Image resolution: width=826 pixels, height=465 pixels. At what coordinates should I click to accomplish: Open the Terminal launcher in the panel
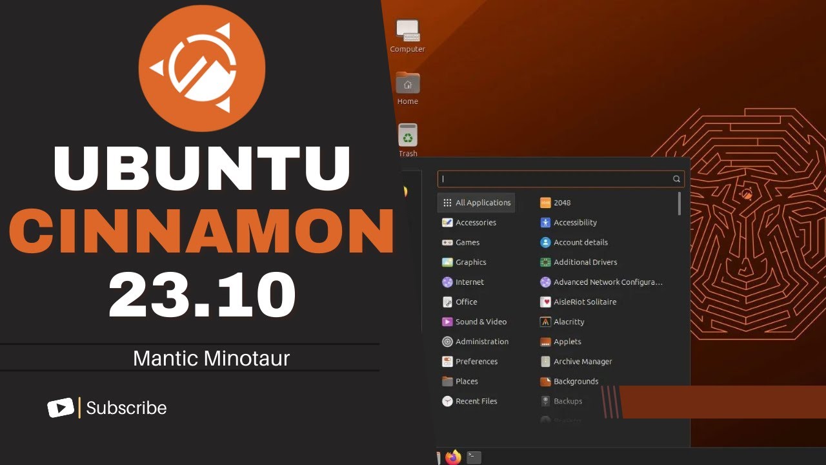474,457
